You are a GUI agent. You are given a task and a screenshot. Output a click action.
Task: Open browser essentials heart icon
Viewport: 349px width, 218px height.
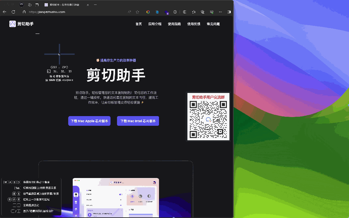point(212,12)
